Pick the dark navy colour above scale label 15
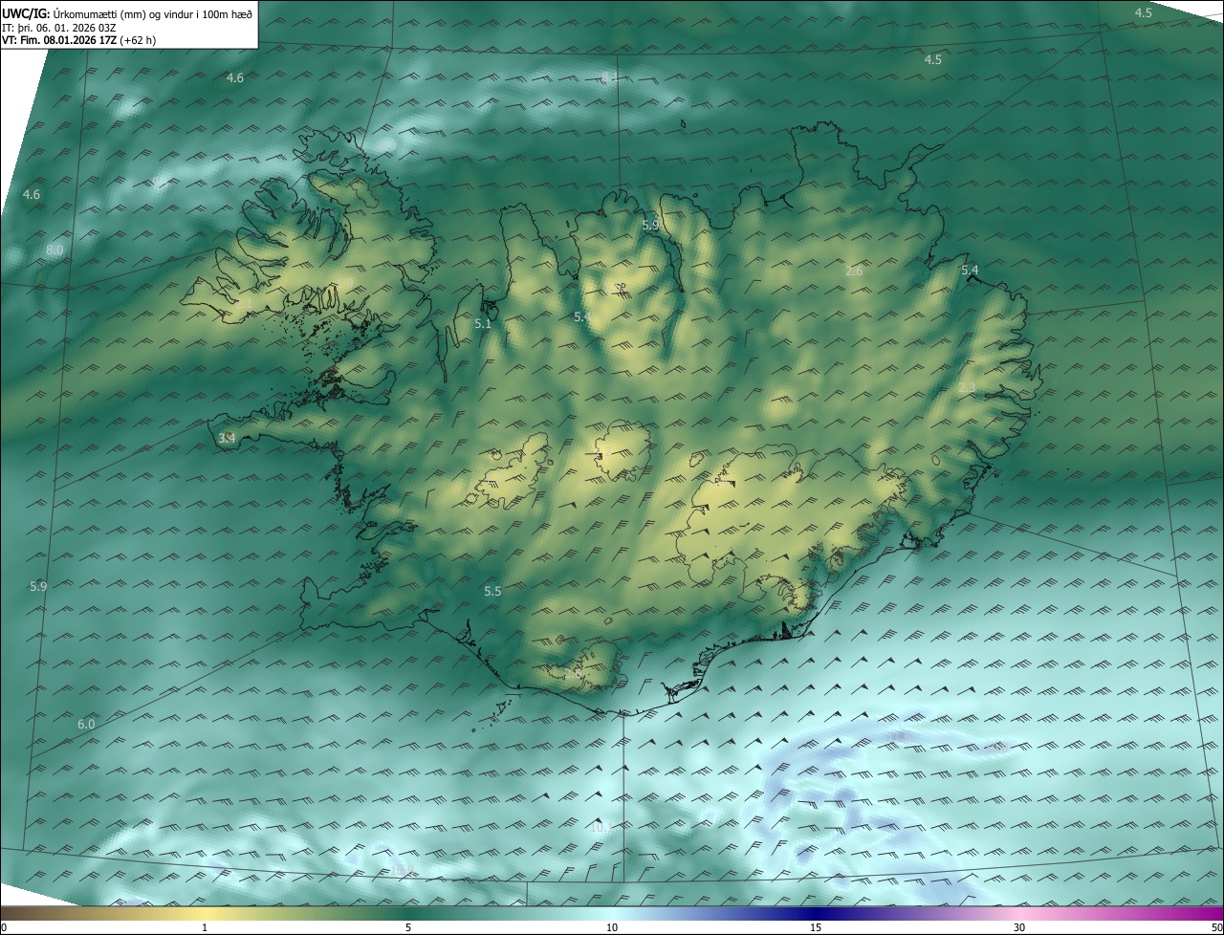The width and height of the screenshot is (1224, 935). tap(816, 913)
